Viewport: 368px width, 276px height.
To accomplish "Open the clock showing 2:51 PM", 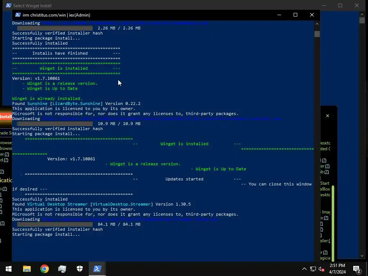I will coord(337,266).
